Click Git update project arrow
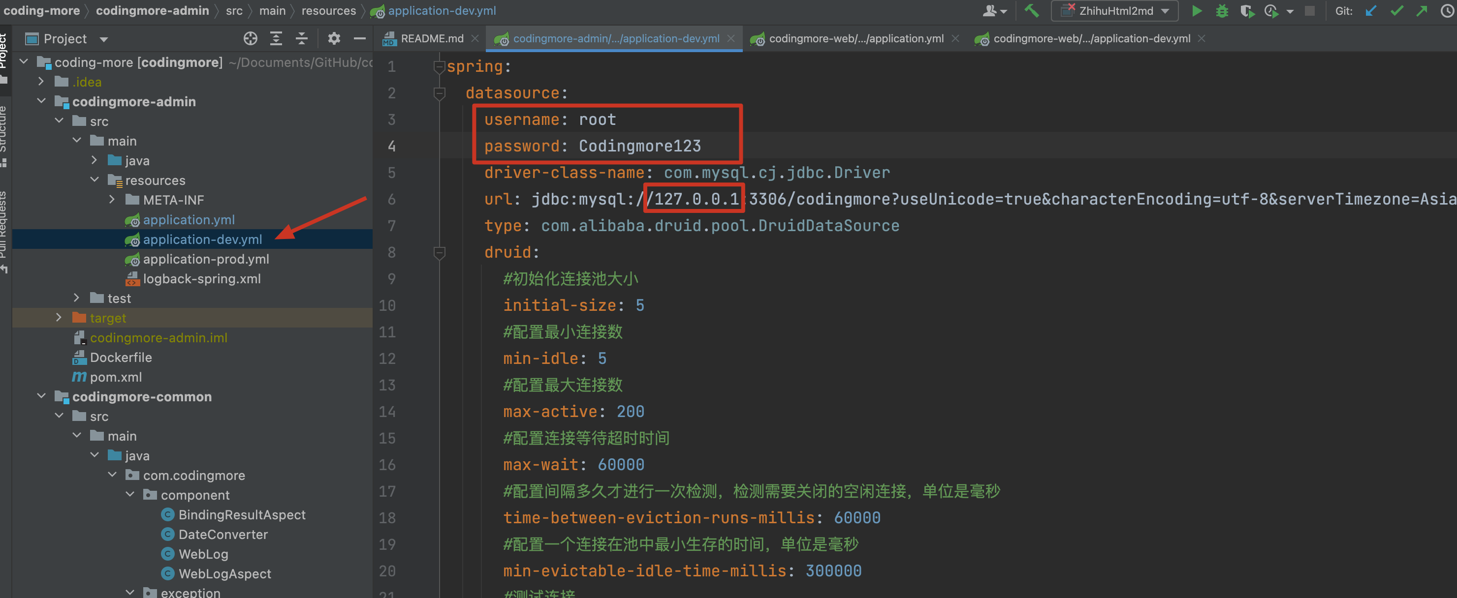This screenshot has height=598, width=1457. [1370, 11]
